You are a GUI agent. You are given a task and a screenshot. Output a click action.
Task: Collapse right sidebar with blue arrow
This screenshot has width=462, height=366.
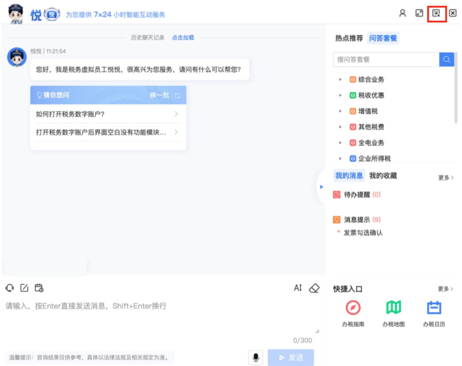[x=322, y=187]
